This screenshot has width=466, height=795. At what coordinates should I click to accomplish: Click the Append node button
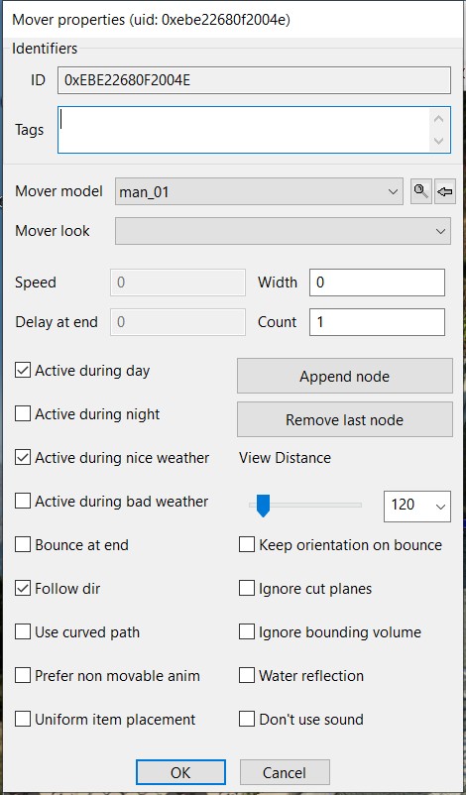point(345,377)
